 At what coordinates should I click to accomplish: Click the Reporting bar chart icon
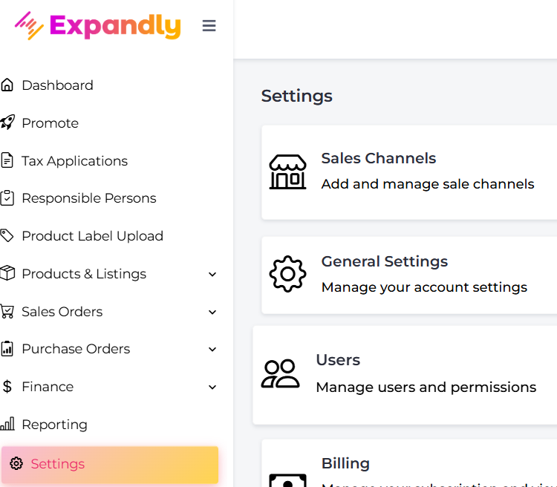pyautogui.click(x=7, y=425)
